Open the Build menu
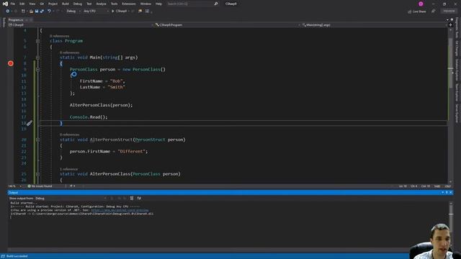The image size is (461, 259). pyautogui.click(x=66, y=4)
